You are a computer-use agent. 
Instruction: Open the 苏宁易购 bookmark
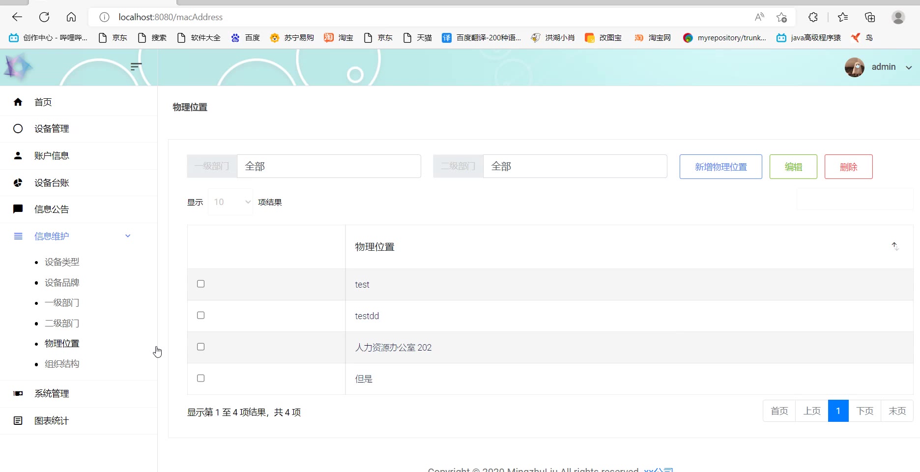tap(292, 38)
